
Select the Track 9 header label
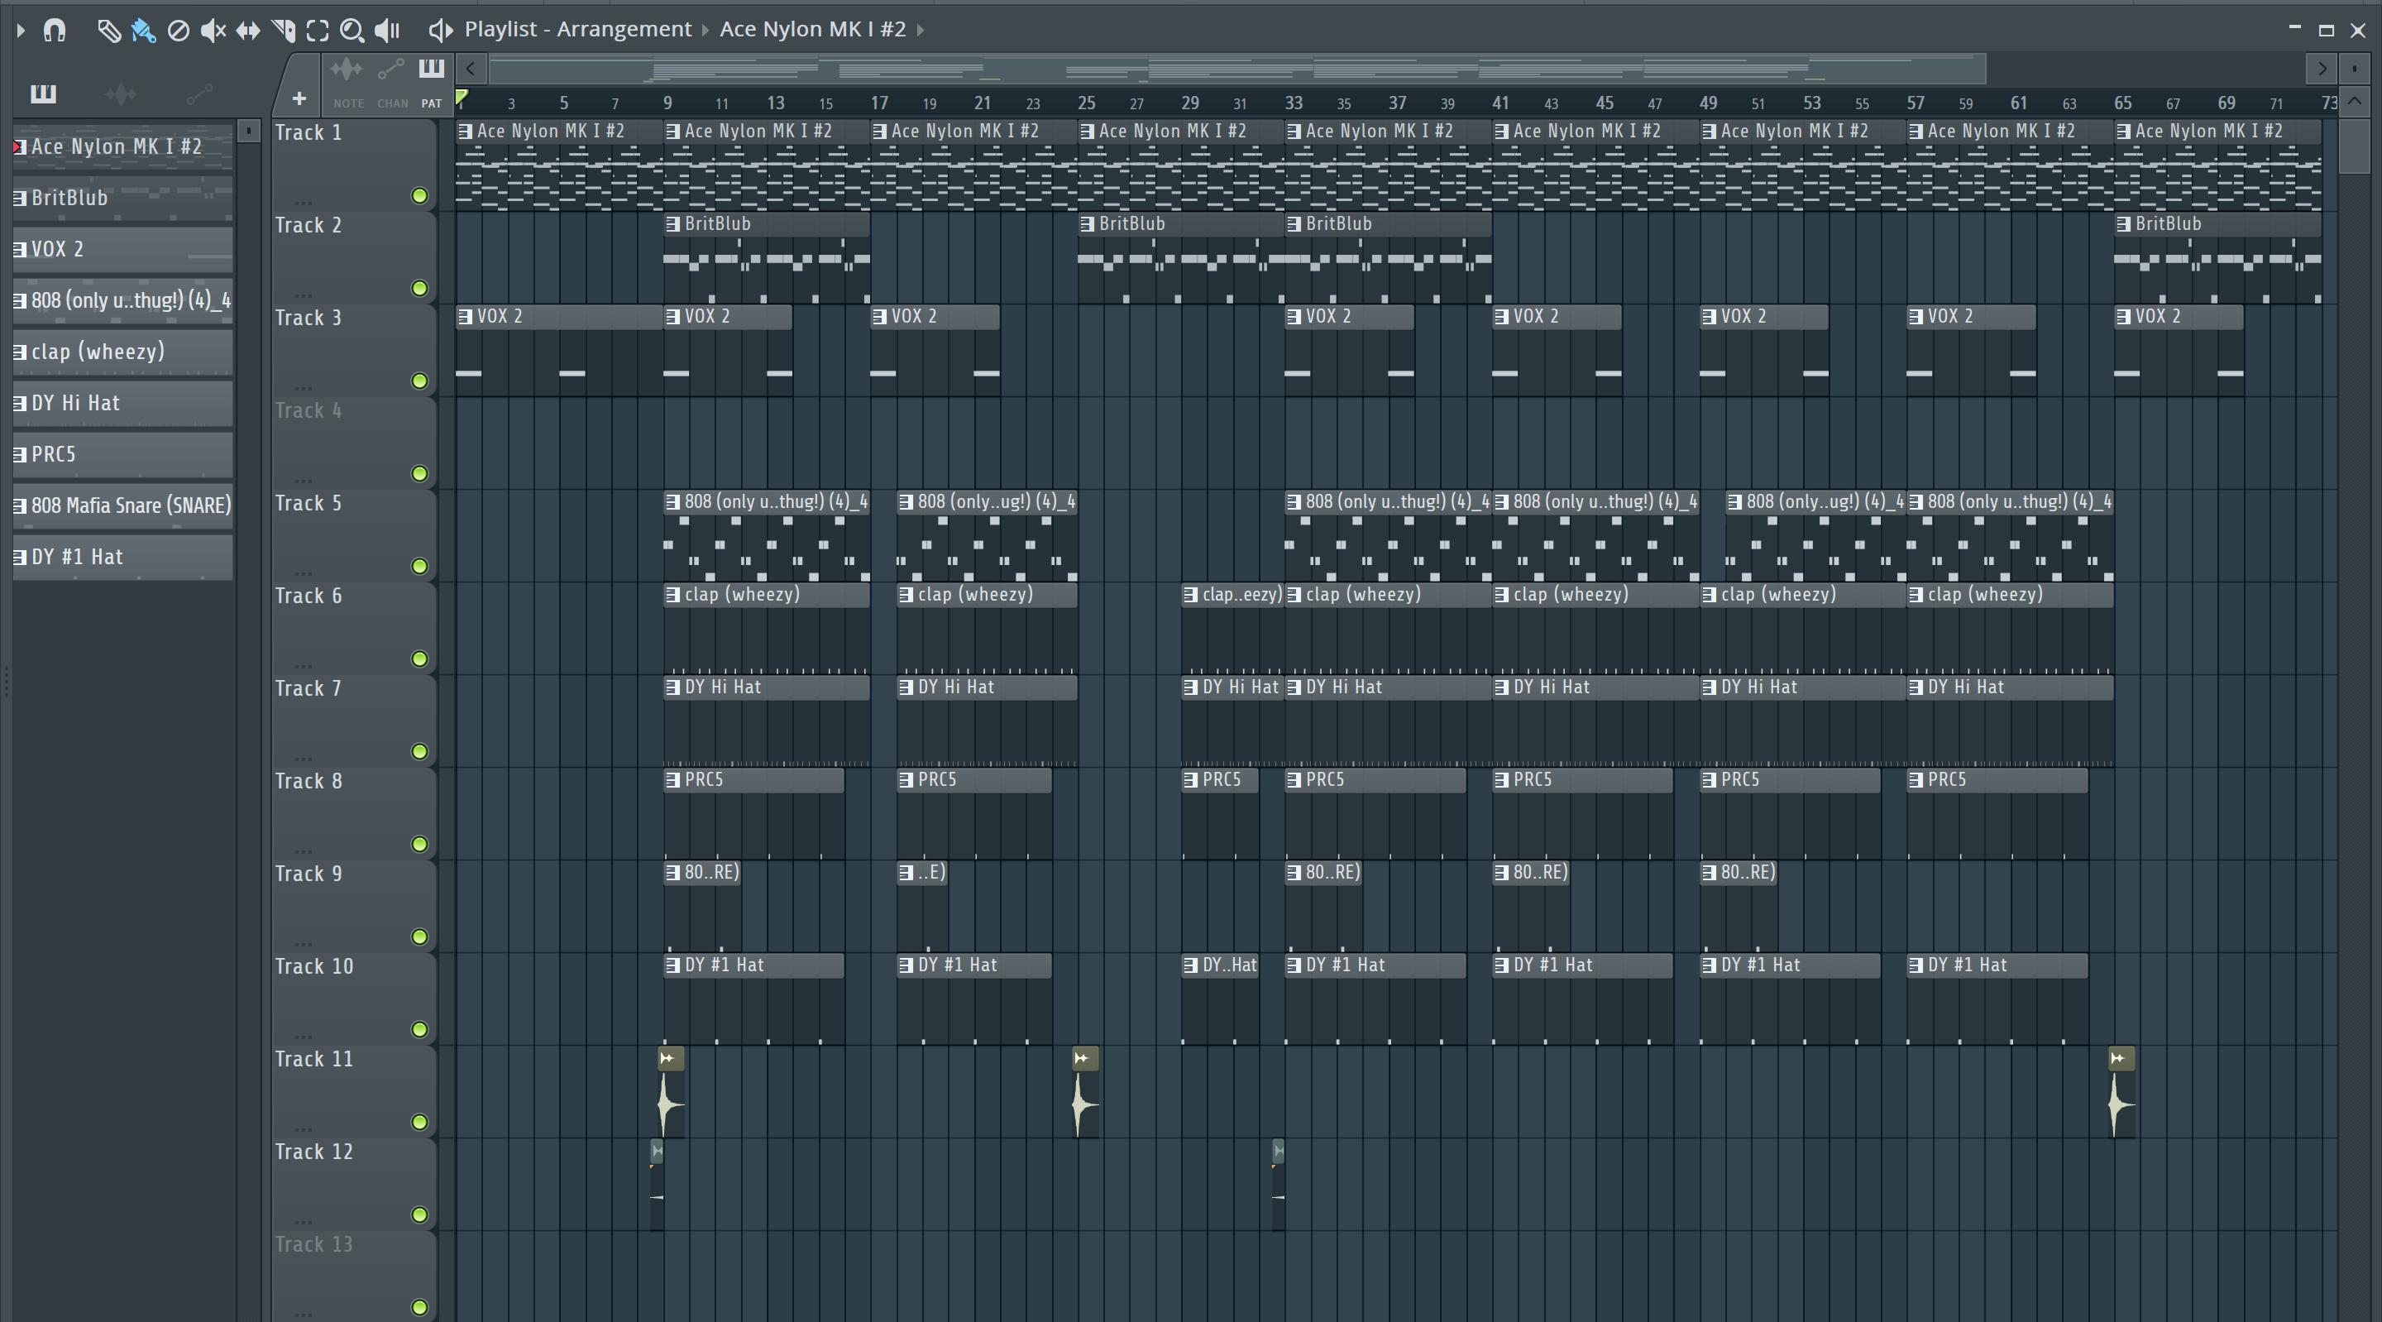click(x=308, y=874)
